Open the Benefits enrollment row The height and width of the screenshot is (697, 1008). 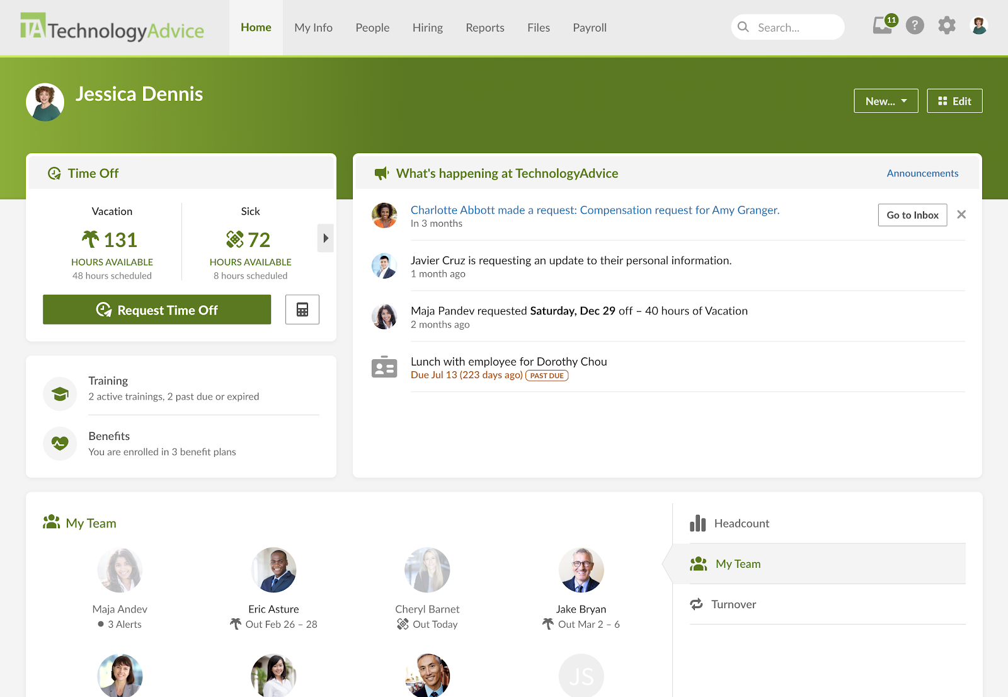pyautogui.click(x=181, y=444)
